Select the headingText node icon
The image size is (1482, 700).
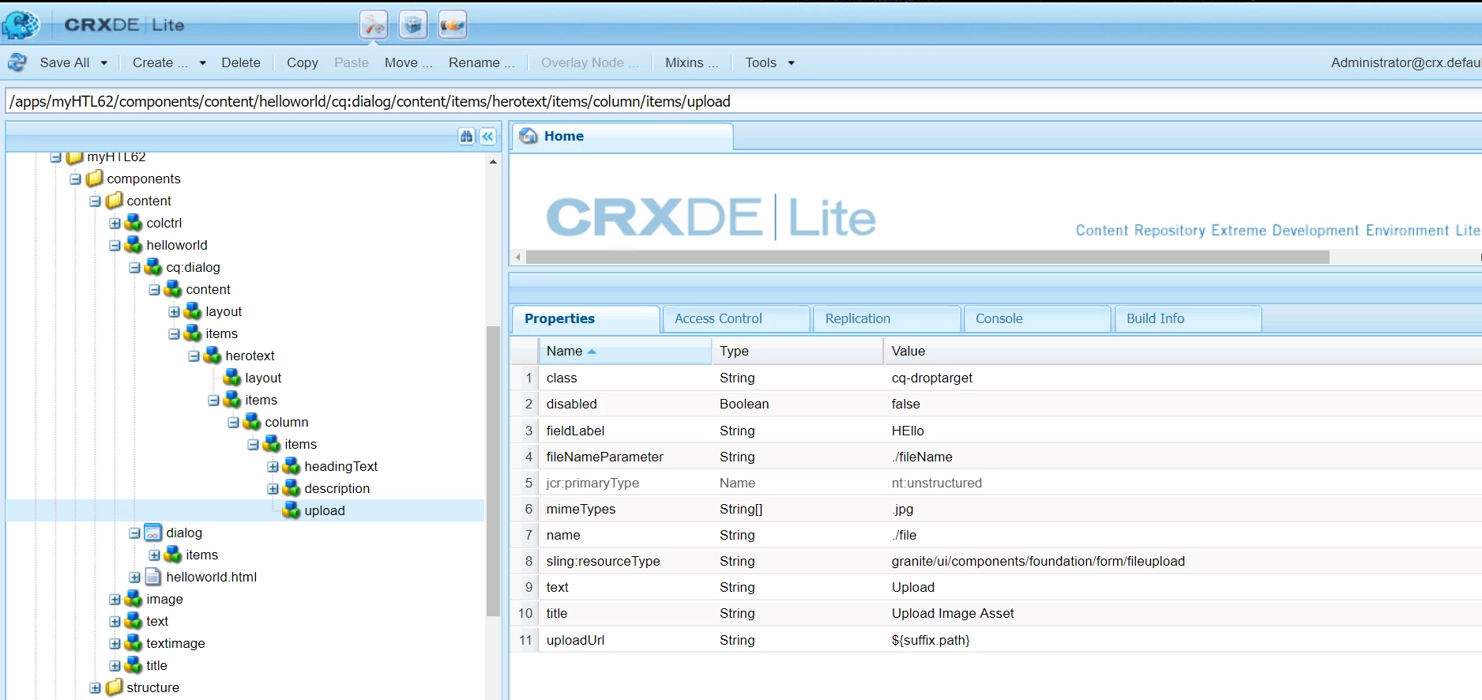292,466
